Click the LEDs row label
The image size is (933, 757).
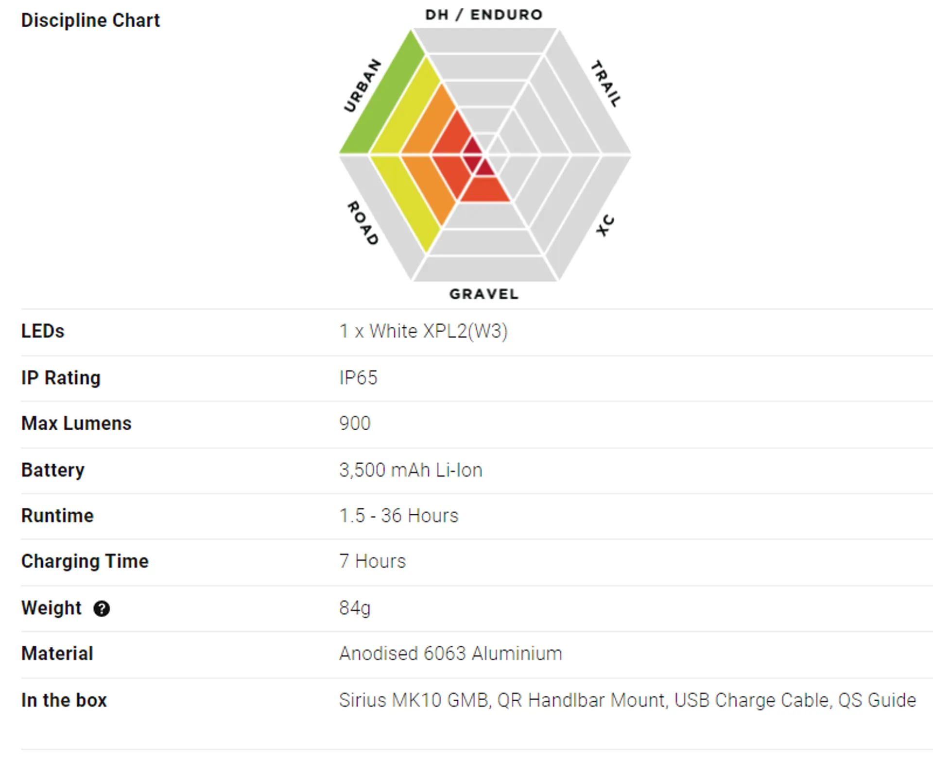[43, 331]
